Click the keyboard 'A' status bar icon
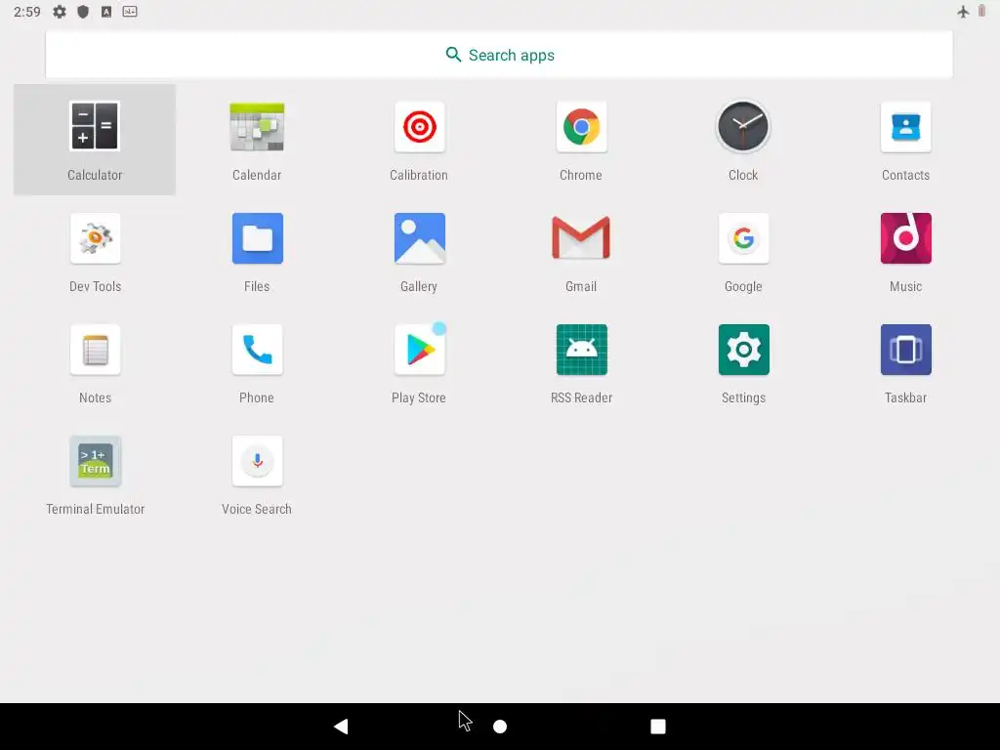This screenshot has height=750, width=1000. point(106,12)
